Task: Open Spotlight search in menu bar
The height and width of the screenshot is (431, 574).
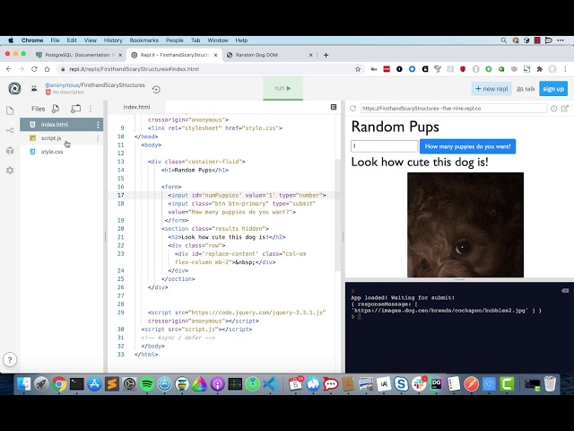Action: pyautogui.click(x=504, y=40)
